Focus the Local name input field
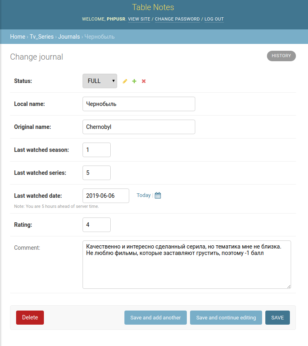The height and width of the screenshot is (346, 308). (139, 104)
